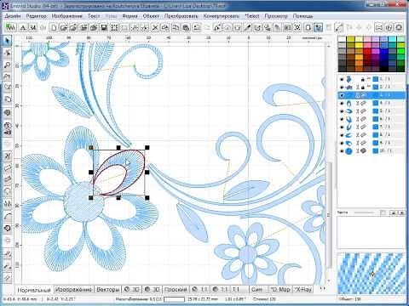
Task: Click the bottom-most left toolbar icon
Action: (8, 278)
